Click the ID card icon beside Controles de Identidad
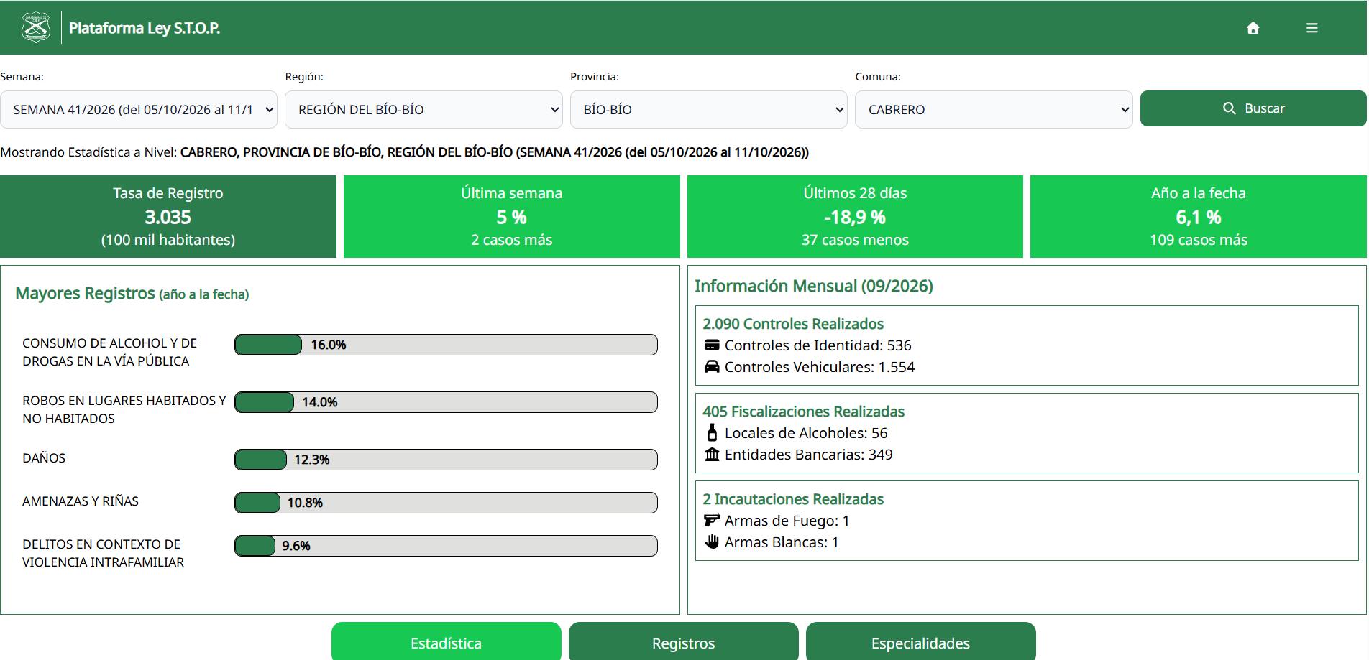 click(x=712, y=345)
